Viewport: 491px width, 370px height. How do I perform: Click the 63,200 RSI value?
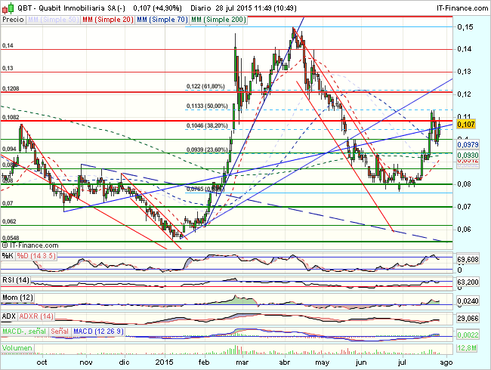(468, 282)
